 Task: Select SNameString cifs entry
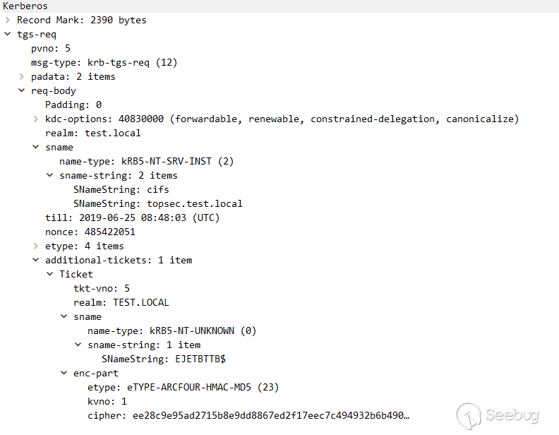121,189
